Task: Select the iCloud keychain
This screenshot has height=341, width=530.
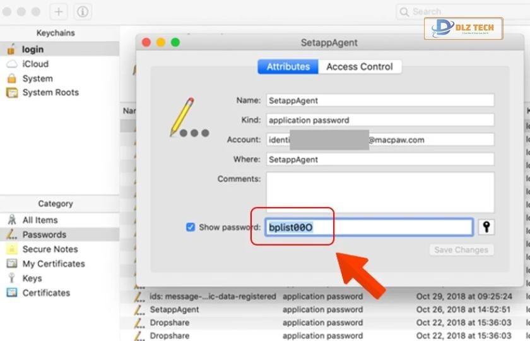Action: click(x=35, y=64)
